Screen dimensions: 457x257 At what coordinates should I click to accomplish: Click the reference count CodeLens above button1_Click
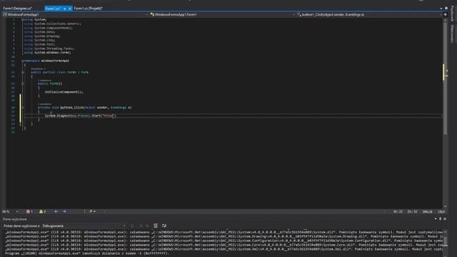pyautogui.click(x=44, y=104)
